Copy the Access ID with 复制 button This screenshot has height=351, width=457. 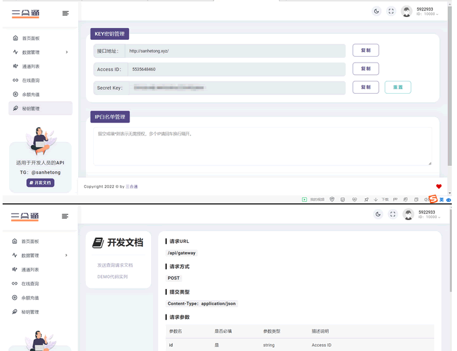365,69
